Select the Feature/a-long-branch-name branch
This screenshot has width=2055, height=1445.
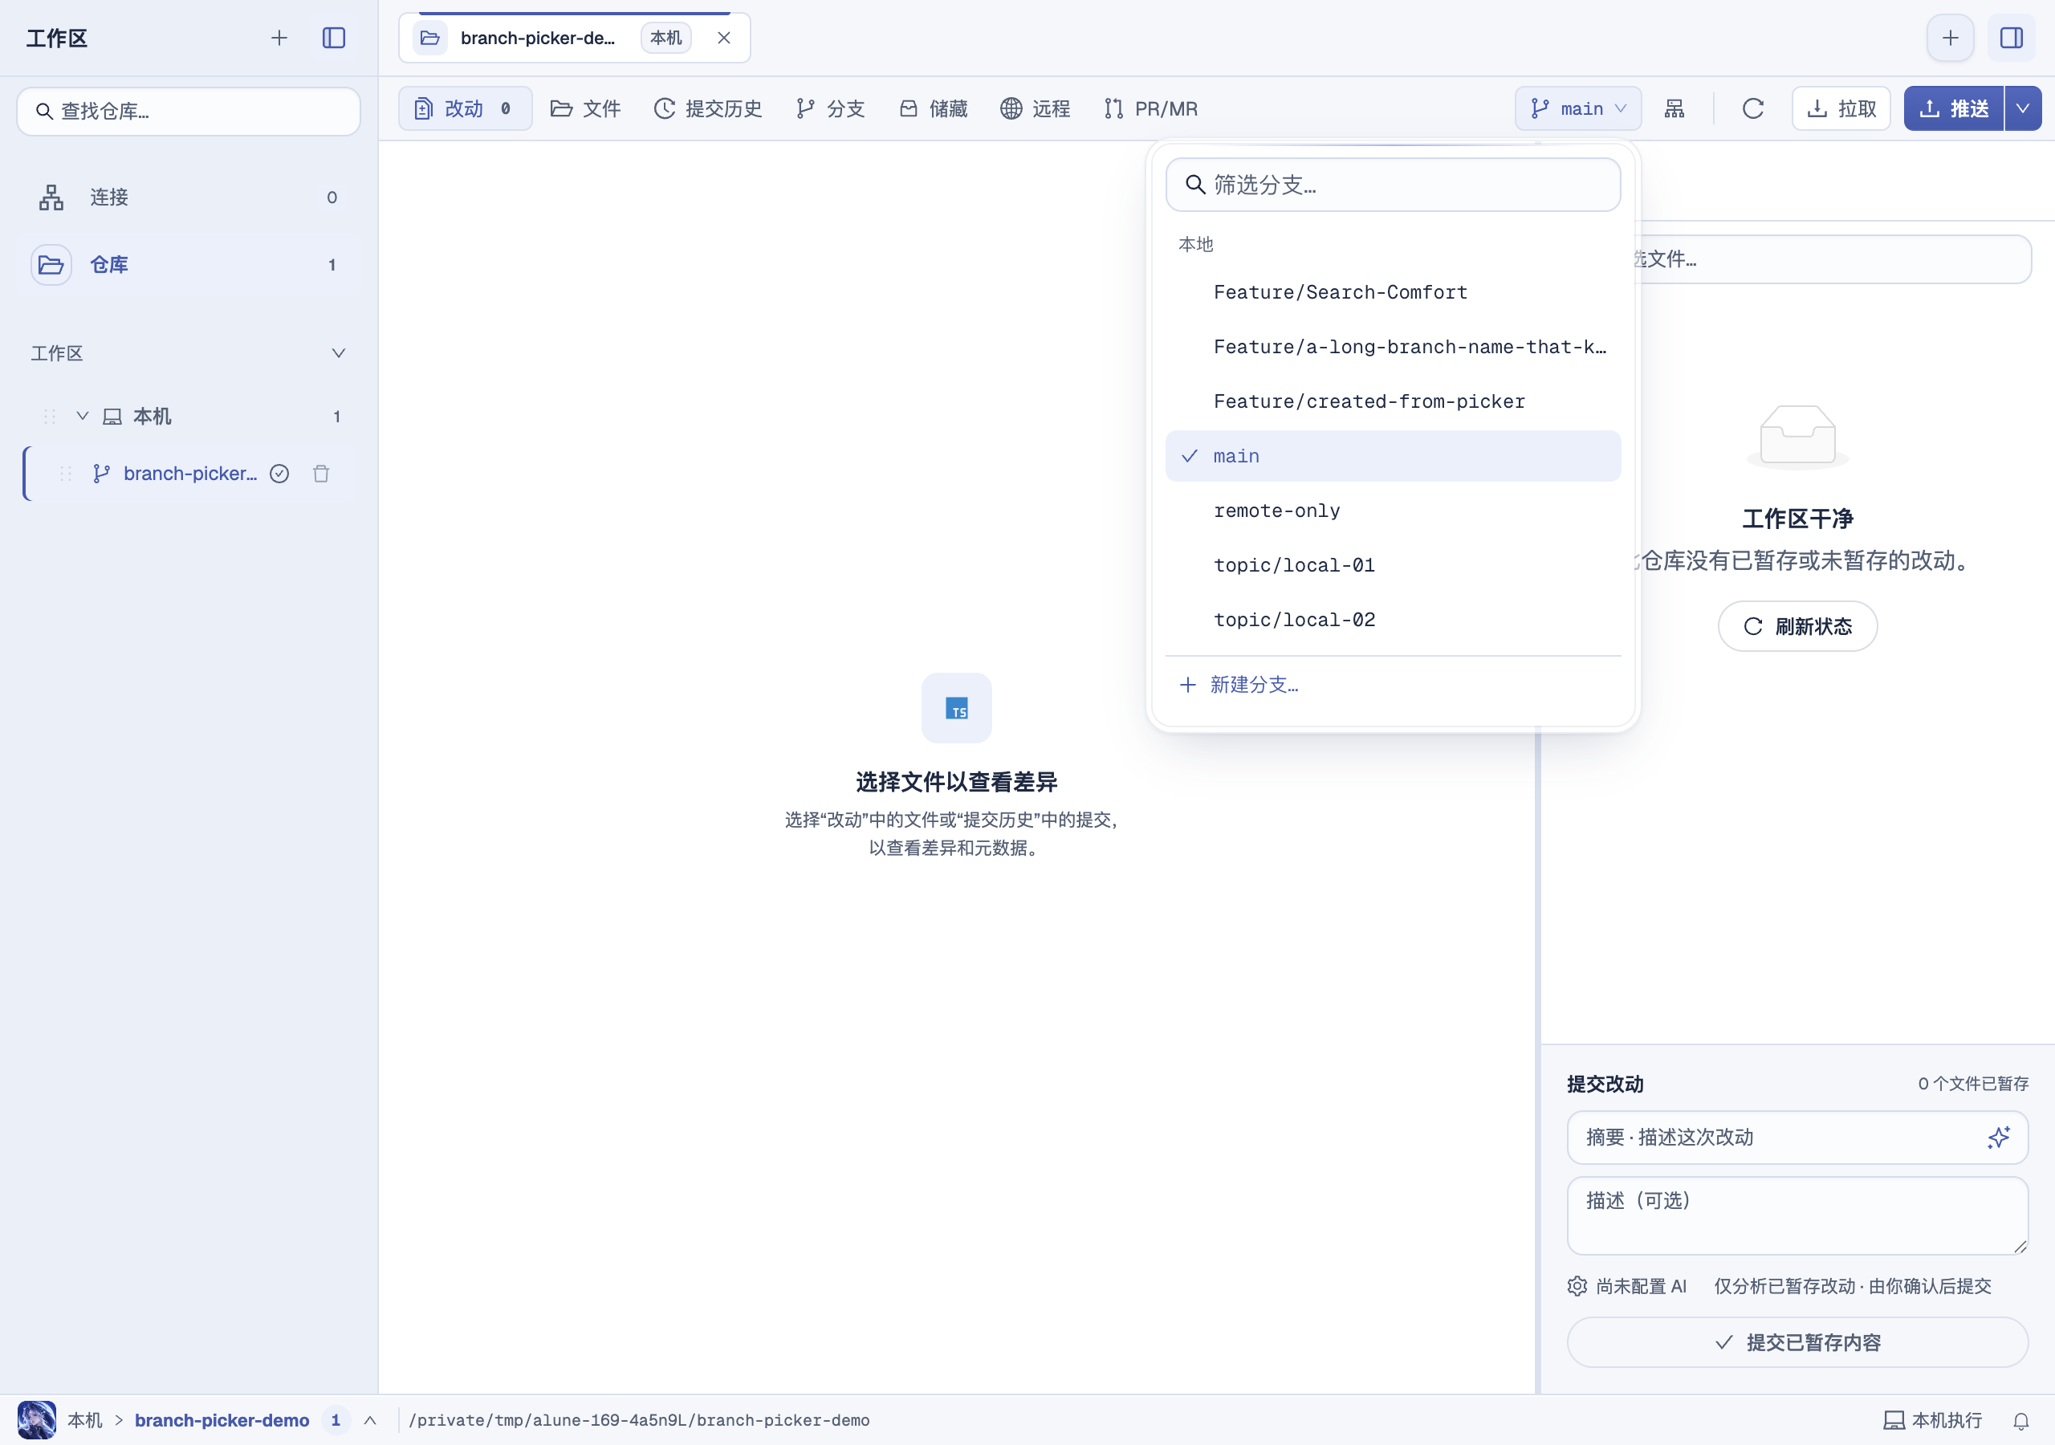[x=1393, y=347]
